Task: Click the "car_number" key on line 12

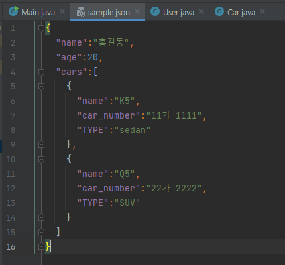Action: [109, 189]
